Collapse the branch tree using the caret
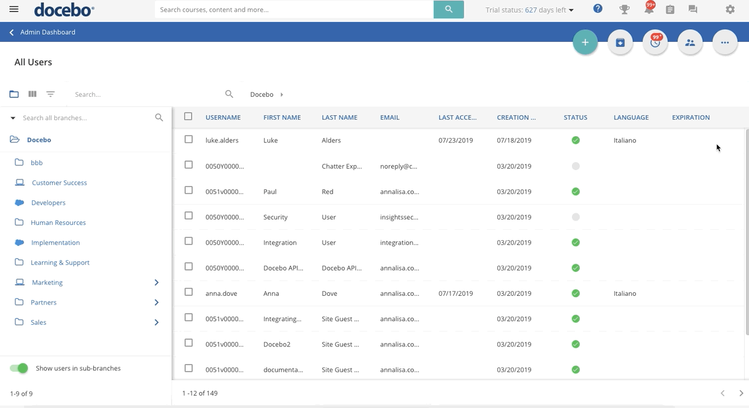 click(12, 118)
